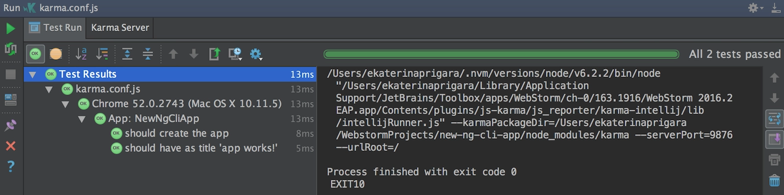The height and width of the screenshot is (195, 784).
Task: Click the OK status icon beside Test Results
Action: 50,74
